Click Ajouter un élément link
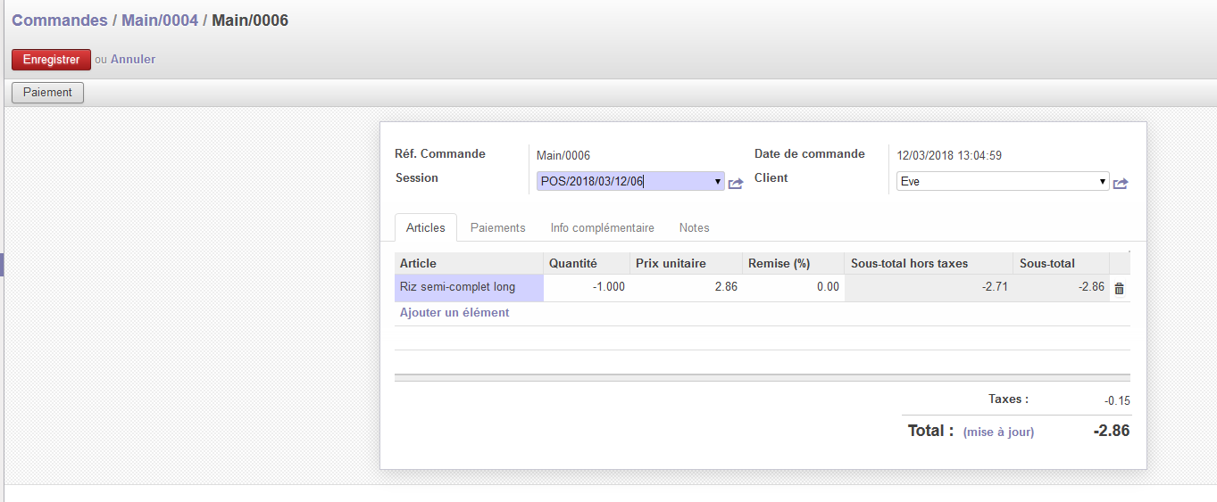 454,313
